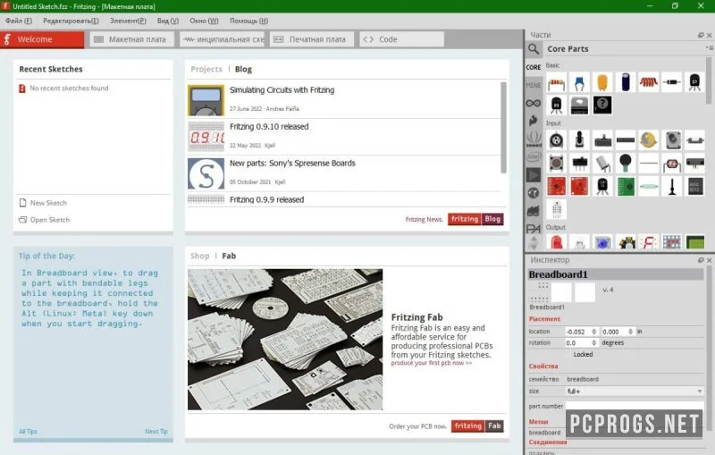The width and height of the screenshot is (715, 455).
Task: Click New Sketch link
Action: point(43,203)
